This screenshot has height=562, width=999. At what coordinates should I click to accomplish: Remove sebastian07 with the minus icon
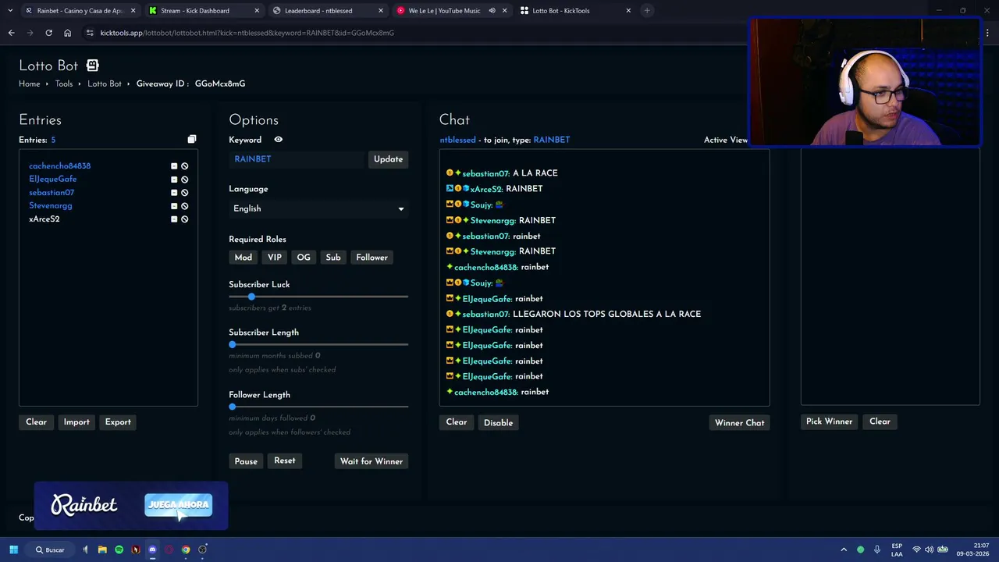point(174,193)
